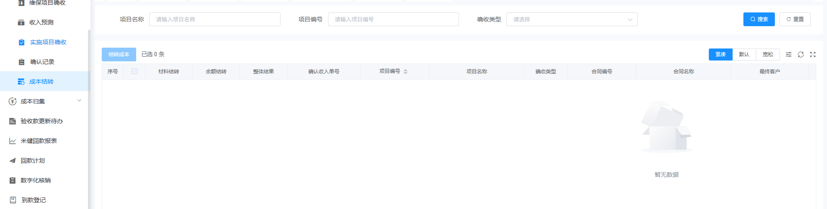Click the 搜索 button
Image resolution: width=827 pixels, height=209 pixels.
click(x=758, y=19)
